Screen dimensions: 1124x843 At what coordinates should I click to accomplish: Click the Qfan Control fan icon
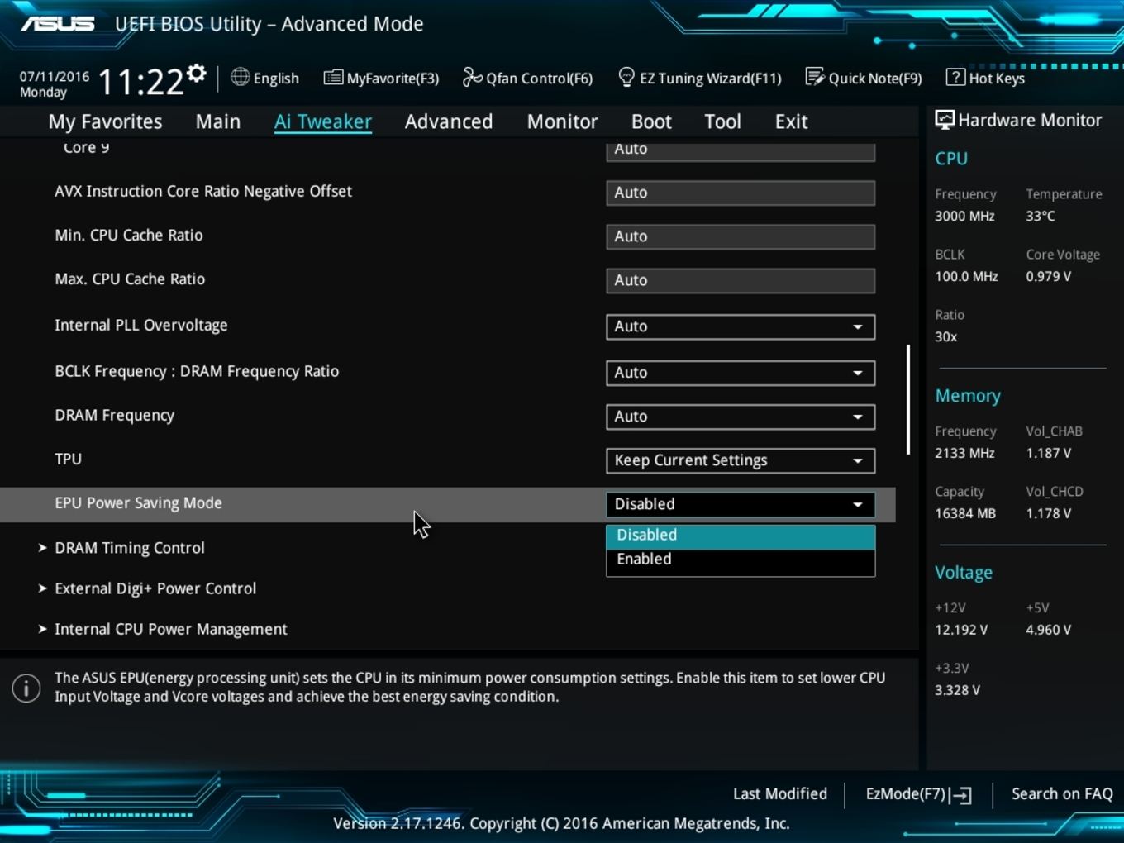(472, 77)
